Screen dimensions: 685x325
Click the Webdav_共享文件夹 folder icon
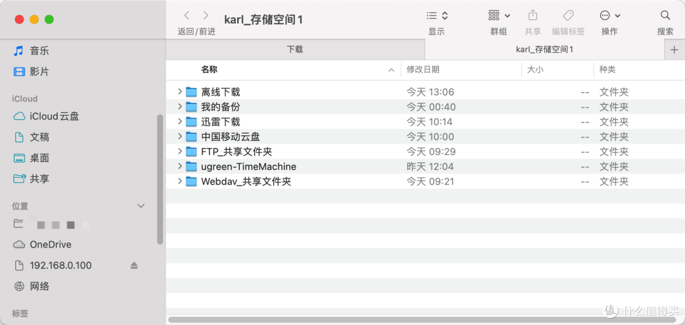coord(192,181)
